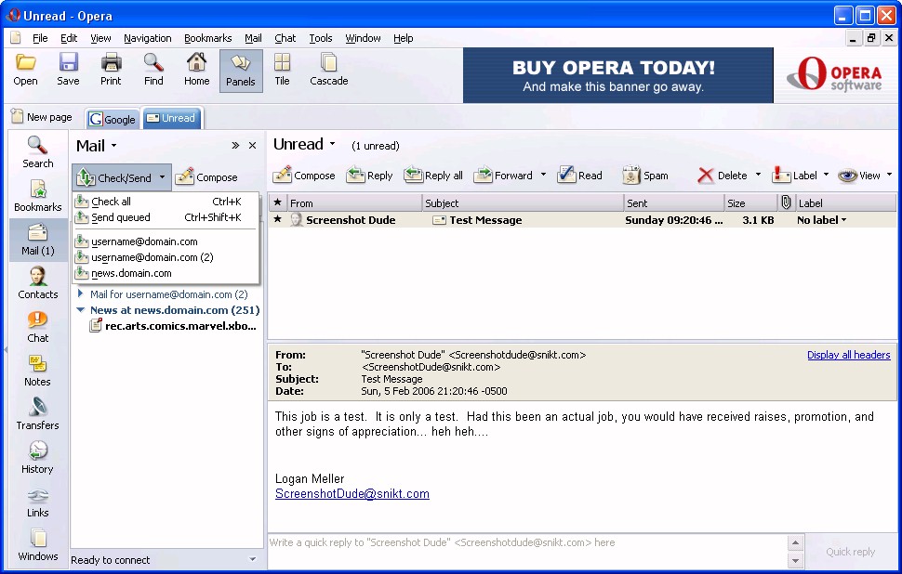This screenshot has width=902, height=574.
Task: Toggle the Panels button in toolbar
Action: tap(240, 70)
